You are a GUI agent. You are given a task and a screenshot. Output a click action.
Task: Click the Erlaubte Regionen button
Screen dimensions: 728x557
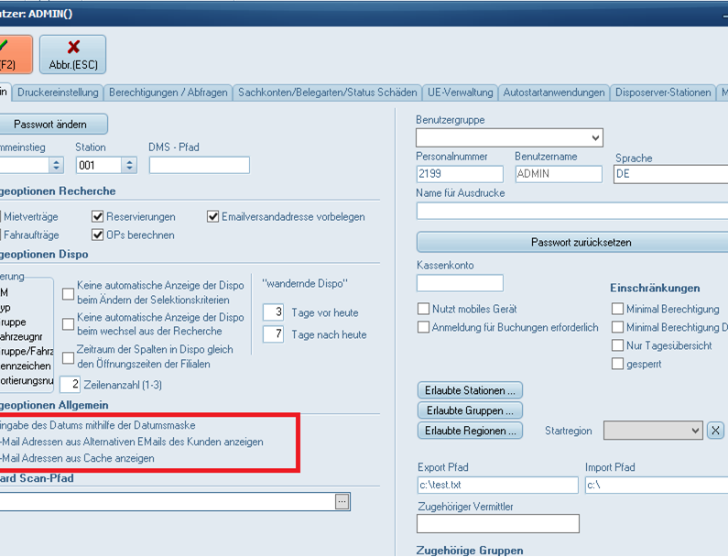pyautogui.click(x=470, y=431)
